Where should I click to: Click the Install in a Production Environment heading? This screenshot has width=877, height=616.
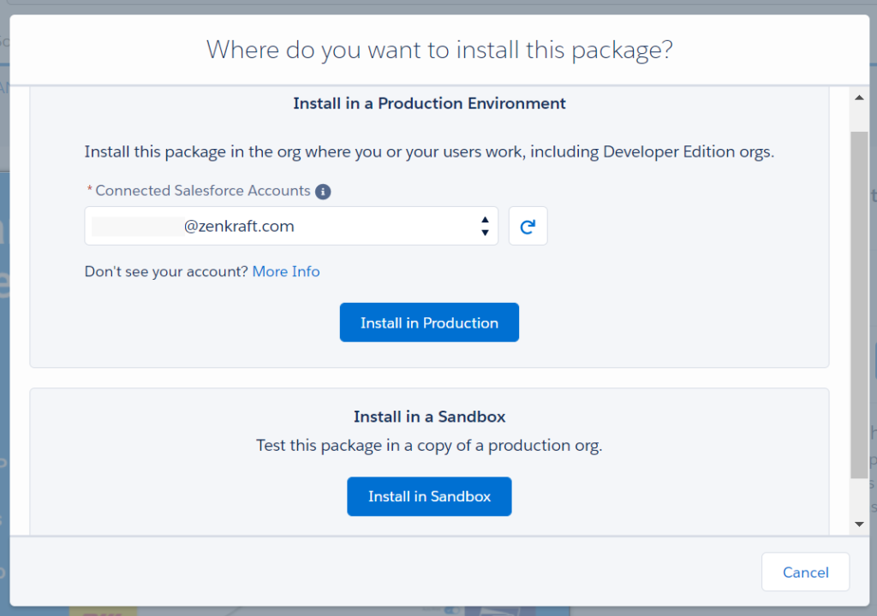coord(429,104)
